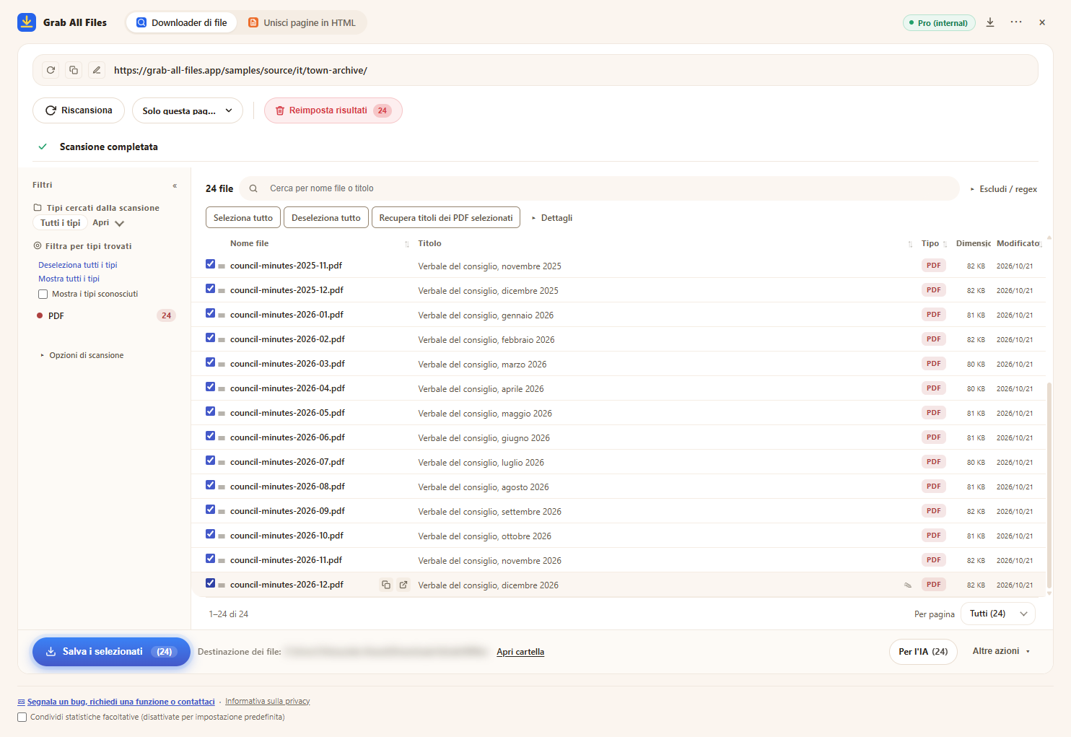Switch to Downloader di file tab
Viewport: 1071px width, 737px height.
point(182,22)
